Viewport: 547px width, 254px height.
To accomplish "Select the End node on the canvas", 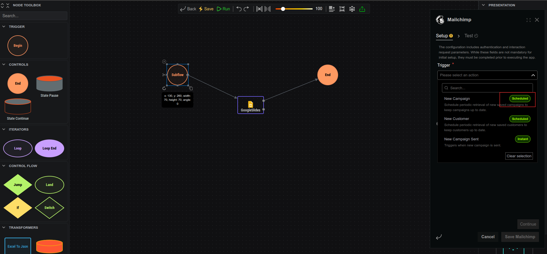I will pos(328,75).
